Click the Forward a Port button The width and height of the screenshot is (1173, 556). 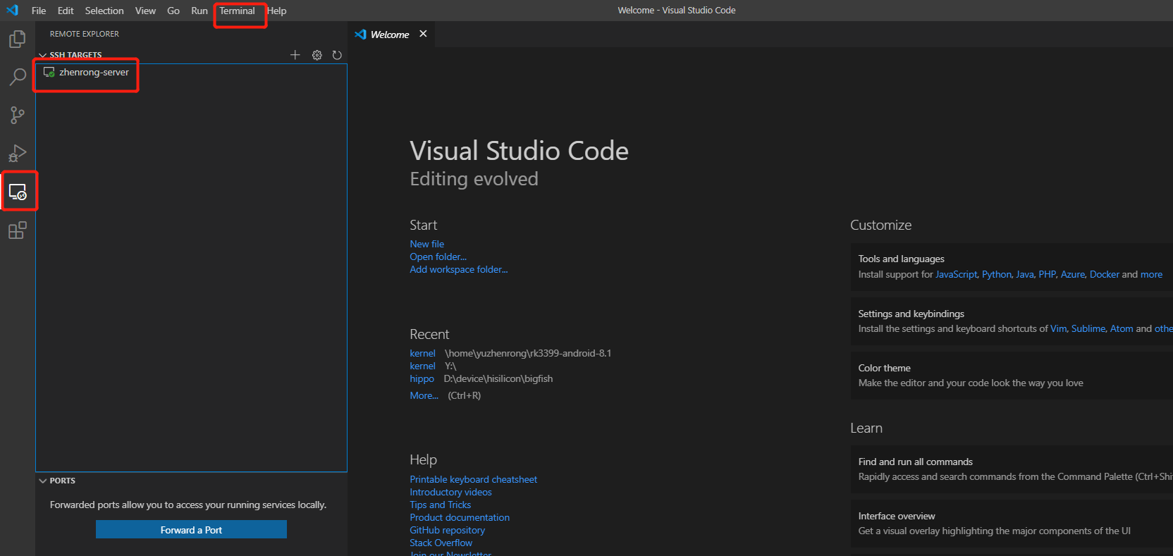[191, 530]
